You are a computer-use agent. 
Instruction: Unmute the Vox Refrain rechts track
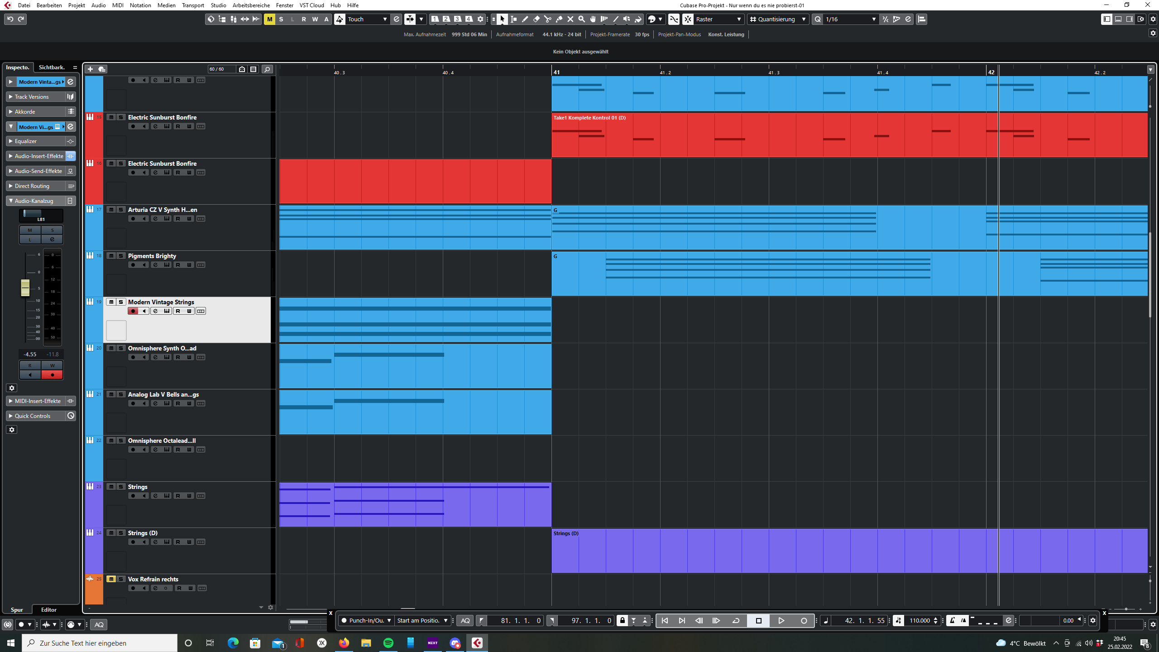[x=111, y=579]
